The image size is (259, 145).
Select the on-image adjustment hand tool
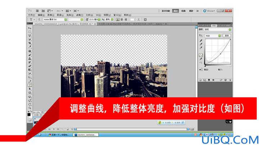[201, 35]
